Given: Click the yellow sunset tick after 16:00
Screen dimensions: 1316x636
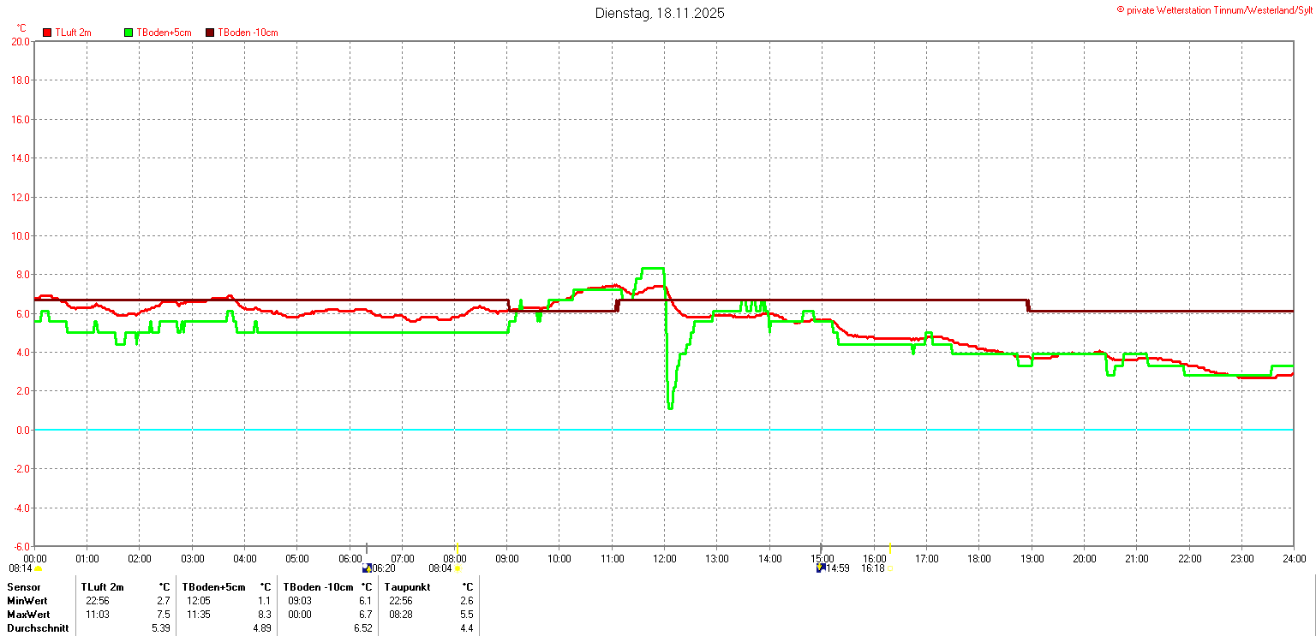Looking at the screenshot, I should click(890, 548).
